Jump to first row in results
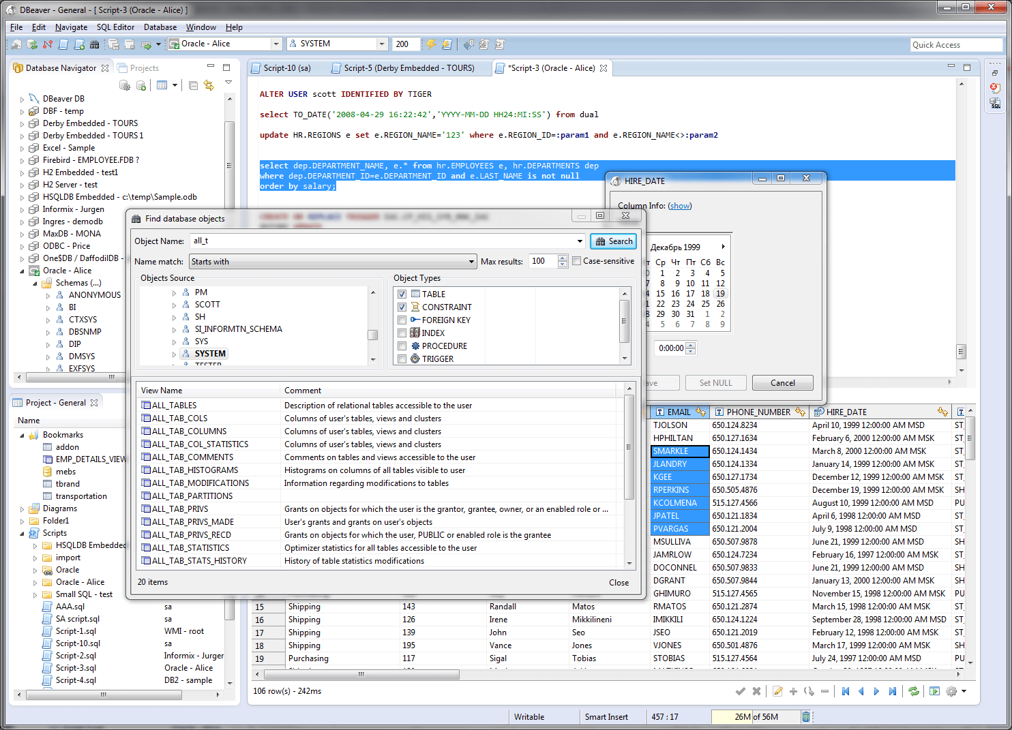Viewport: 1012px width, 730px height. click(x=846, y=691)
